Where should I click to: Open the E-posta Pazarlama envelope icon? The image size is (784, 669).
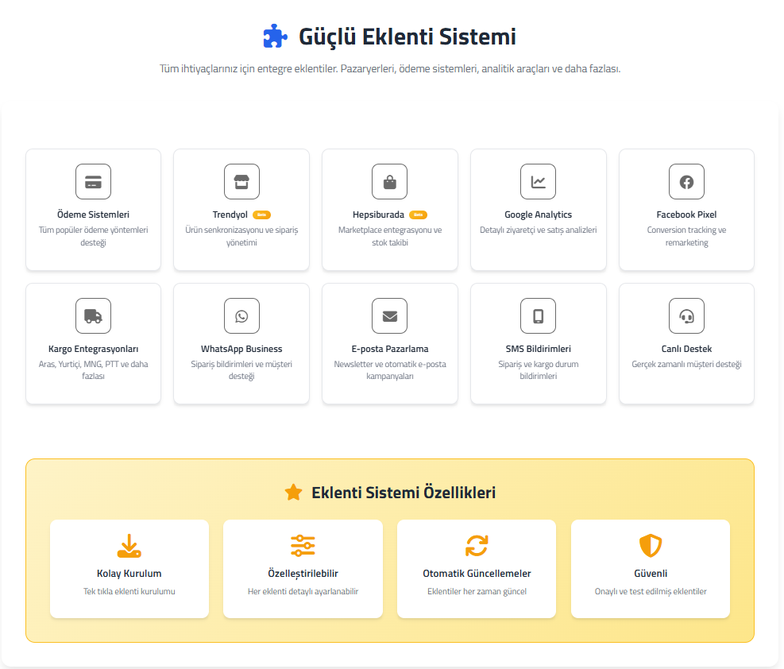[x=389, y=316]
